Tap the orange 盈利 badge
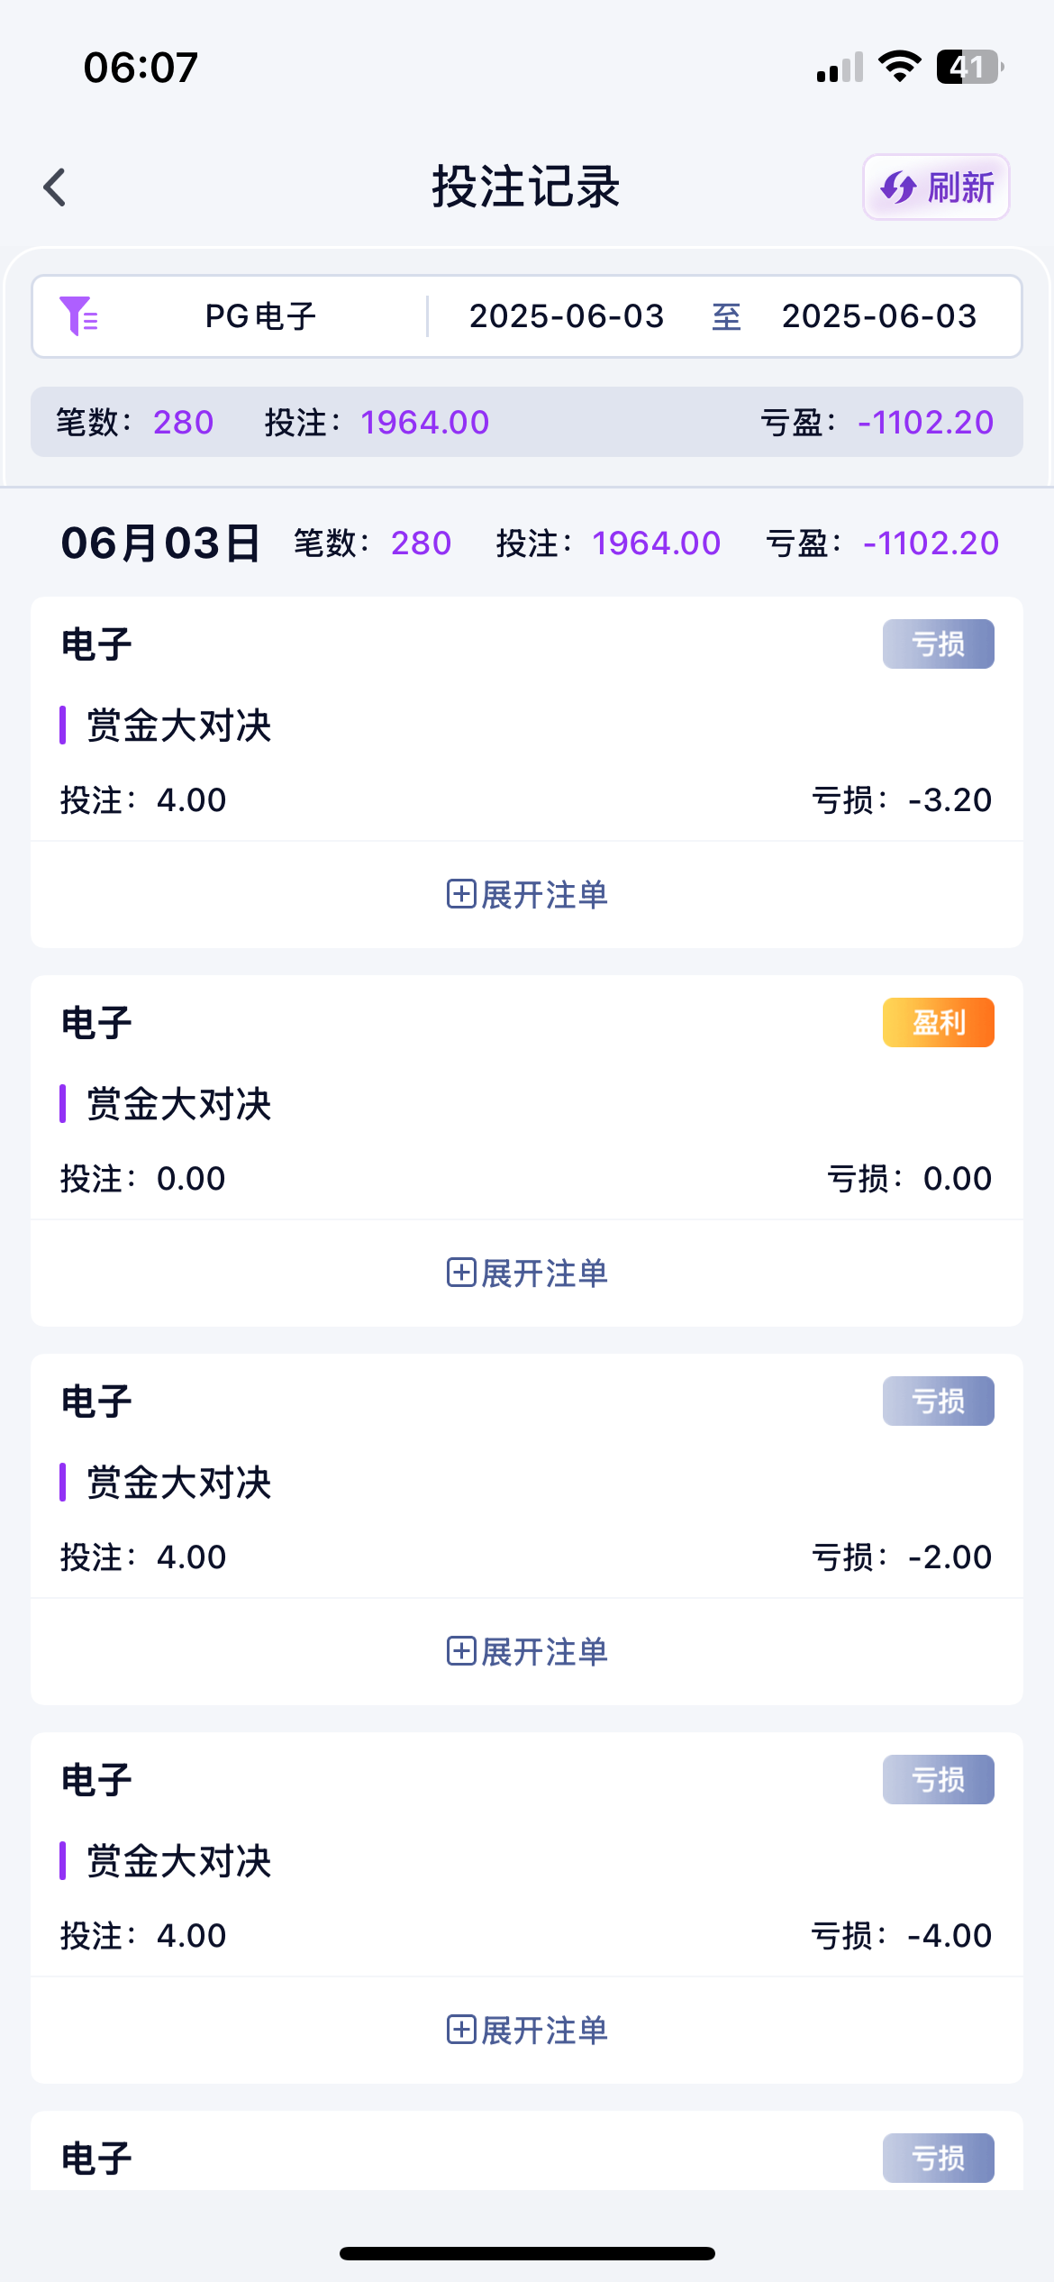Viewport: 1054px width, 2282px height. [x=938, y=1022]
